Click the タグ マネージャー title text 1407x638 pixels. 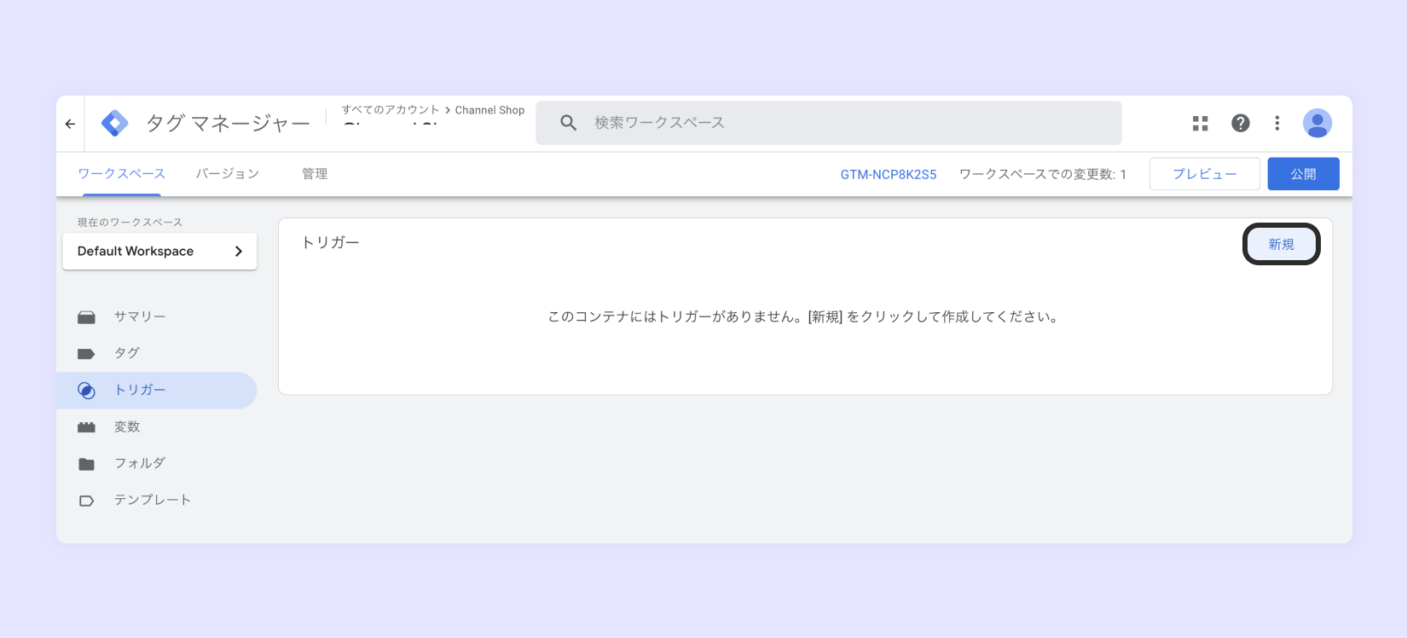coord(228,124)
